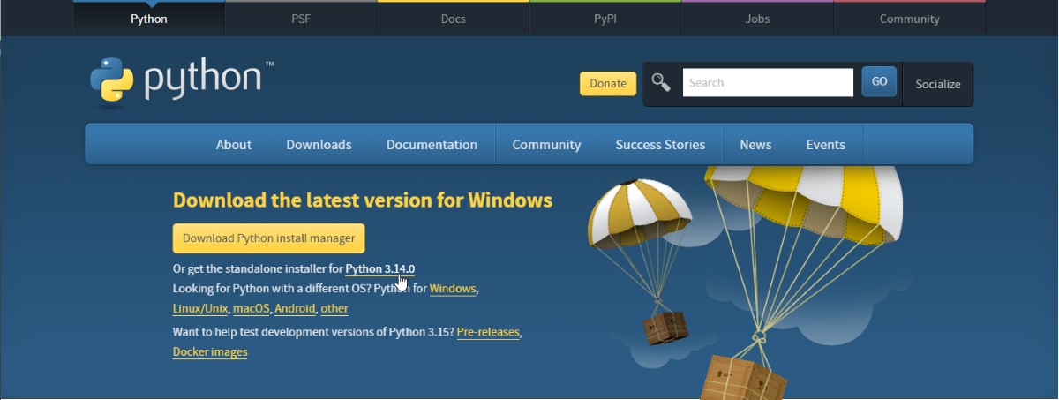This screenshot has height=400, width=1059.
Task: Select the Jobs top tab
Action: click(x=757, y=19)
